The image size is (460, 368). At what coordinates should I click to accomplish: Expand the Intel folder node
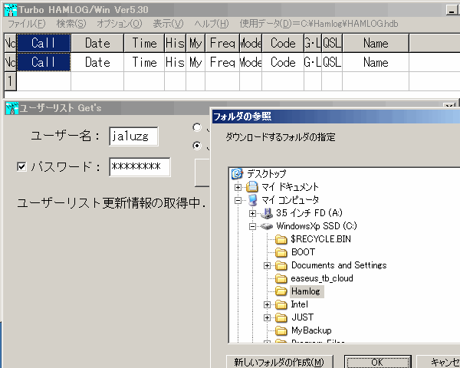point(267,304)
